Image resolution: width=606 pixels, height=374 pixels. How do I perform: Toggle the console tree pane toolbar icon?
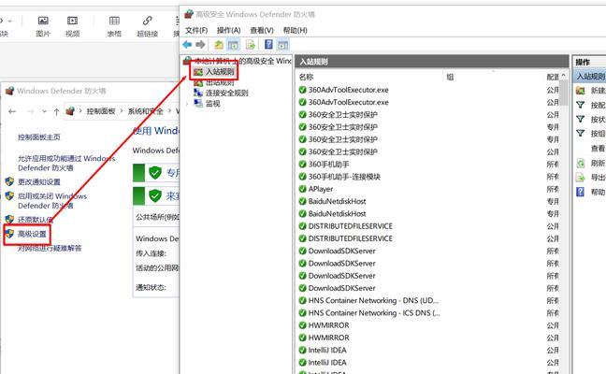pyautogui.click(x=233, y=45)
